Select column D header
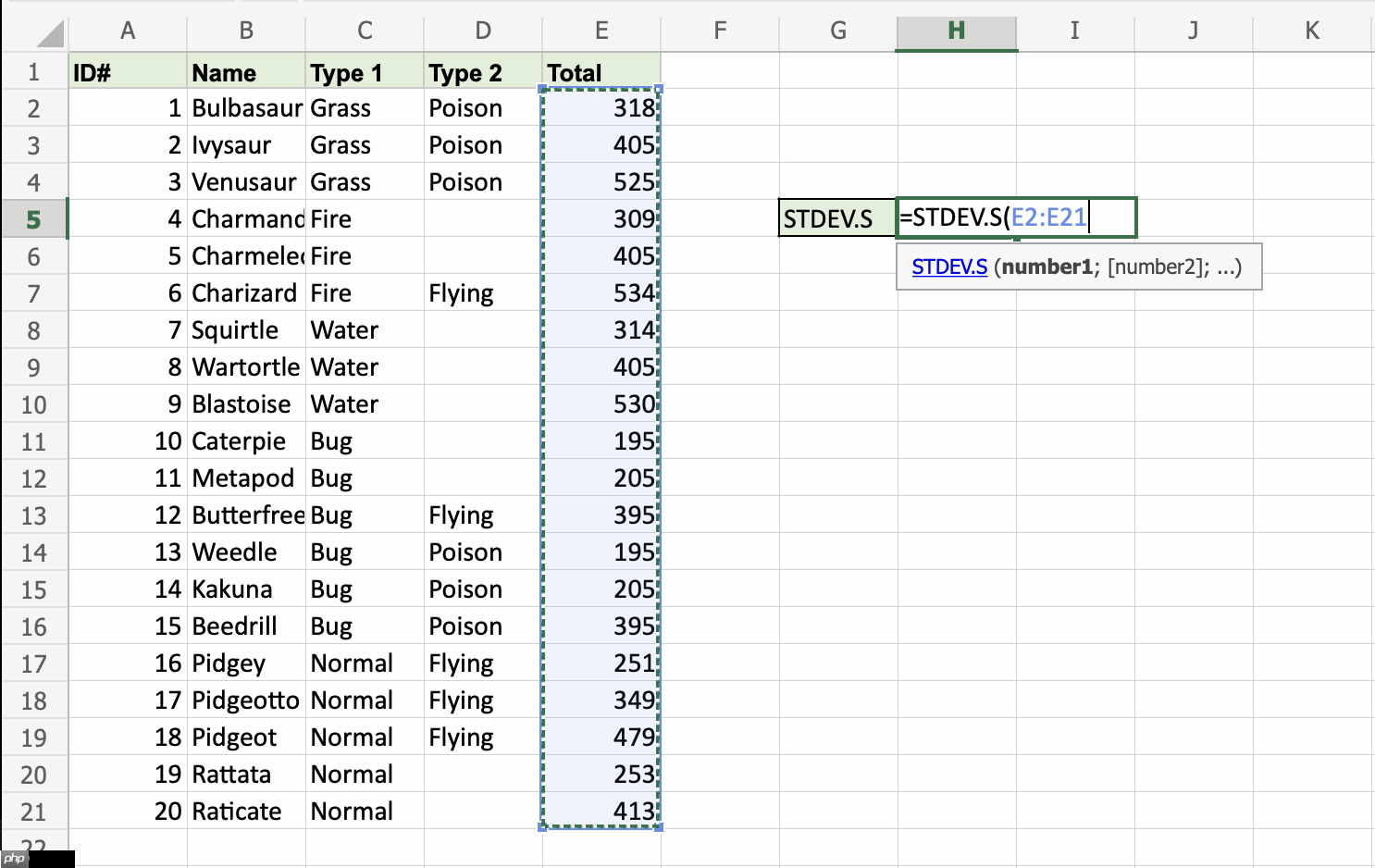Viewport: 1375px width, 868px height. (483, 31)
